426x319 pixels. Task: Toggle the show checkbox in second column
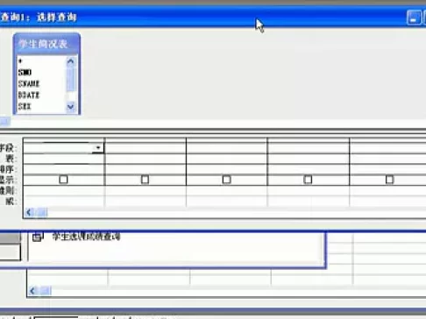[x=145, y=180]
